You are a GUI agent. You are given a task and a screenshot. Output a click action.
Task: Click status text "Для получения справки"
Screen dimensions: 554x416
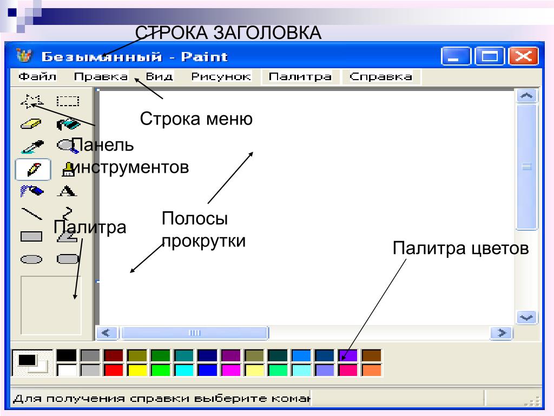102,399
